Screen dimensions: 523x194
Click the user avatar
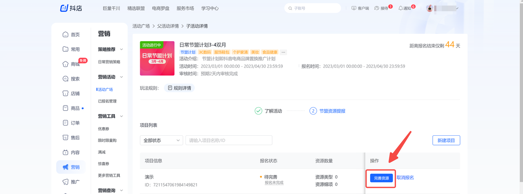pyautogui.click(x=429, y=8)
